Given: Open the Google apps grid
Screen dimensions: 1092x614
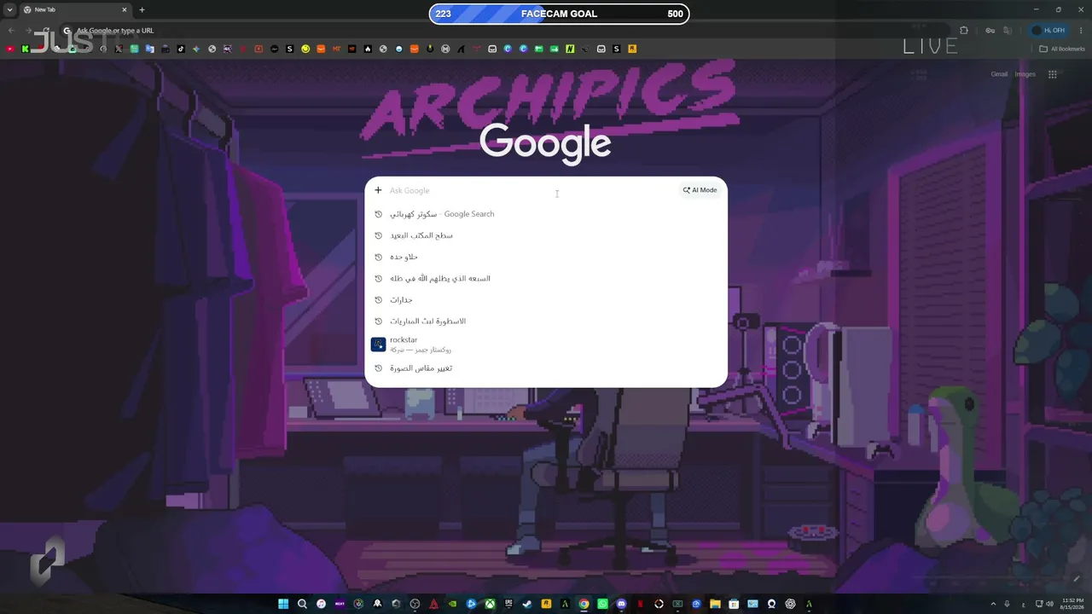Looking at the screenshot, I should click(x=1053, y=74).
